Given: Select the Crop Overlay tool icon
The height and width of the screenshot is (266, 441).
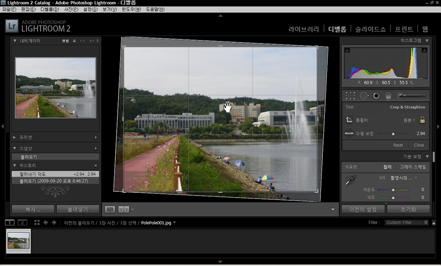Looking at the screenshot, I should 350,96.
